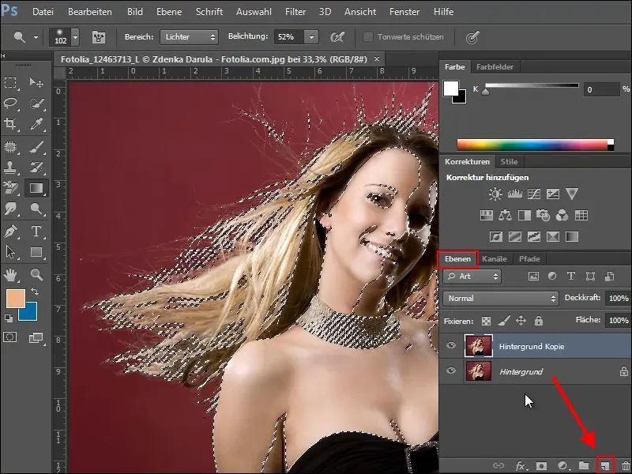The image size is (632, 474).
Task: Select the Brush tool
Action: (36, 147)
